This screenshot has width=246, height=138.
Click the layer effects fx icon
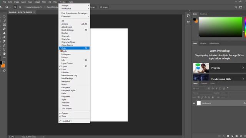(x=224, y=136)
